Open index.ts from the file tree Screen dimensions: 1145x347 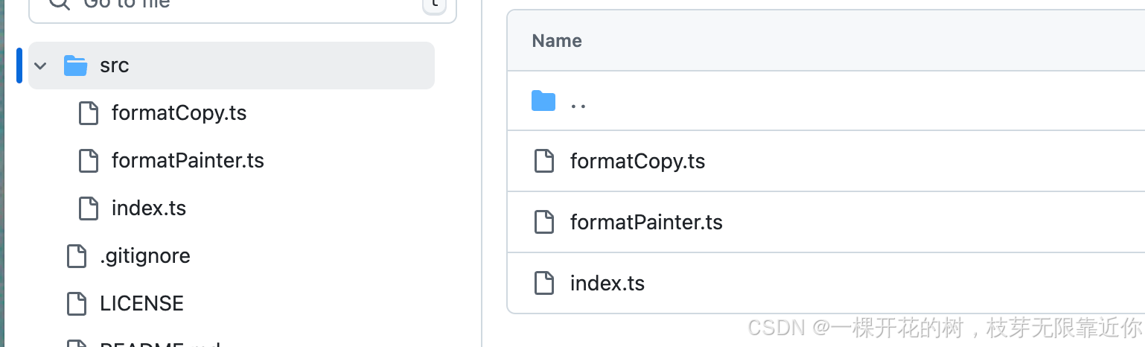pos(149,208)
